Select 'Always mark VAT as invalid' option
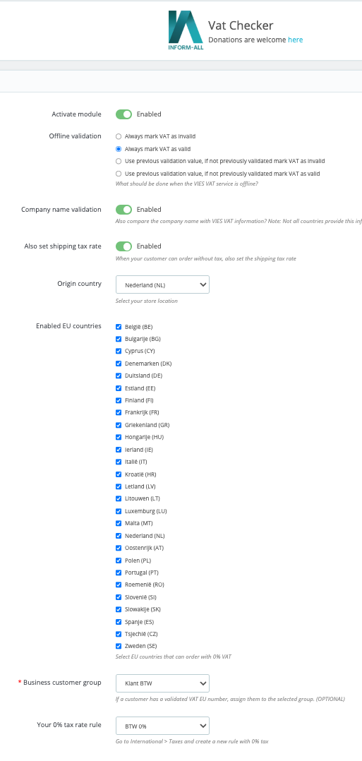This screenshot has width=362, height=761. pos(119,136)
